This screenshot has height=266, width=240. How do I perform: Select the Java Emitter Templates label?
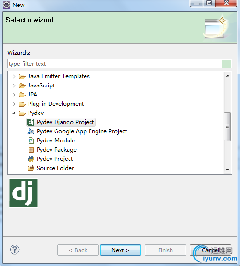pos(59,76)
